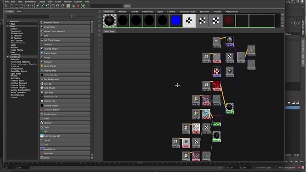The height and width of the screenshot is (172, 306).
Task: Click scroll-up arrow of create list
Action: [x=92, y=21]
